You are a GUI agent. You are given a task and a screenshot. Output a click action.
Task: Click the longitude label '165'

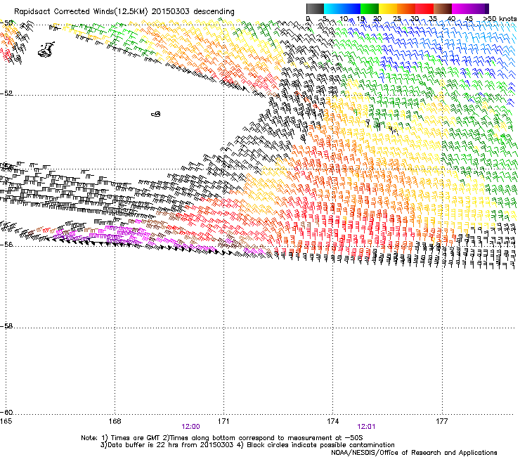6,421
